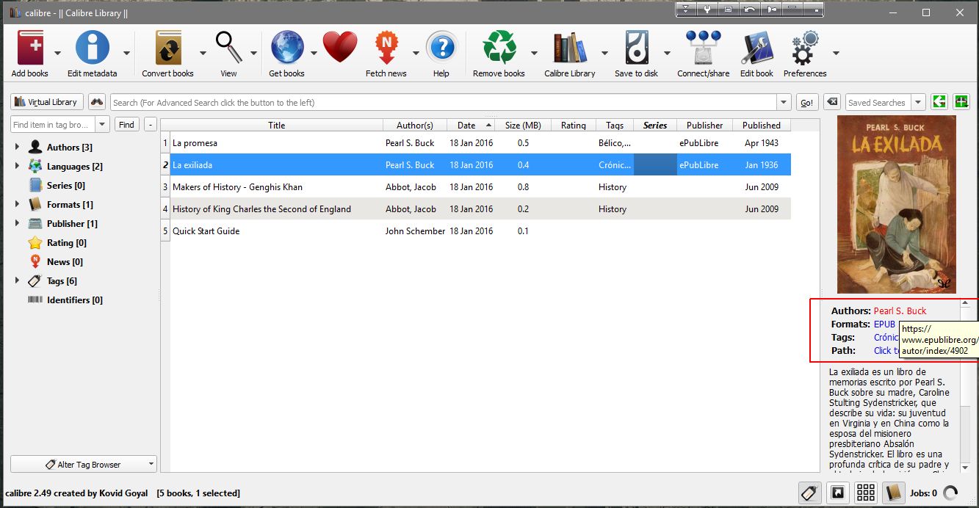Open advanced search binoculars button
The width and height of the screenshot is (979, 508).
(97, 102)
